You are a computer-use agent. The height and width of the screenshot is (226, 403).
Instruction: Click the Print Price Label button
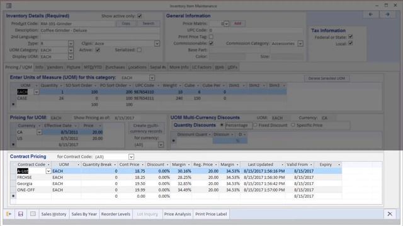pyautogui.click(x=211, y=214)
